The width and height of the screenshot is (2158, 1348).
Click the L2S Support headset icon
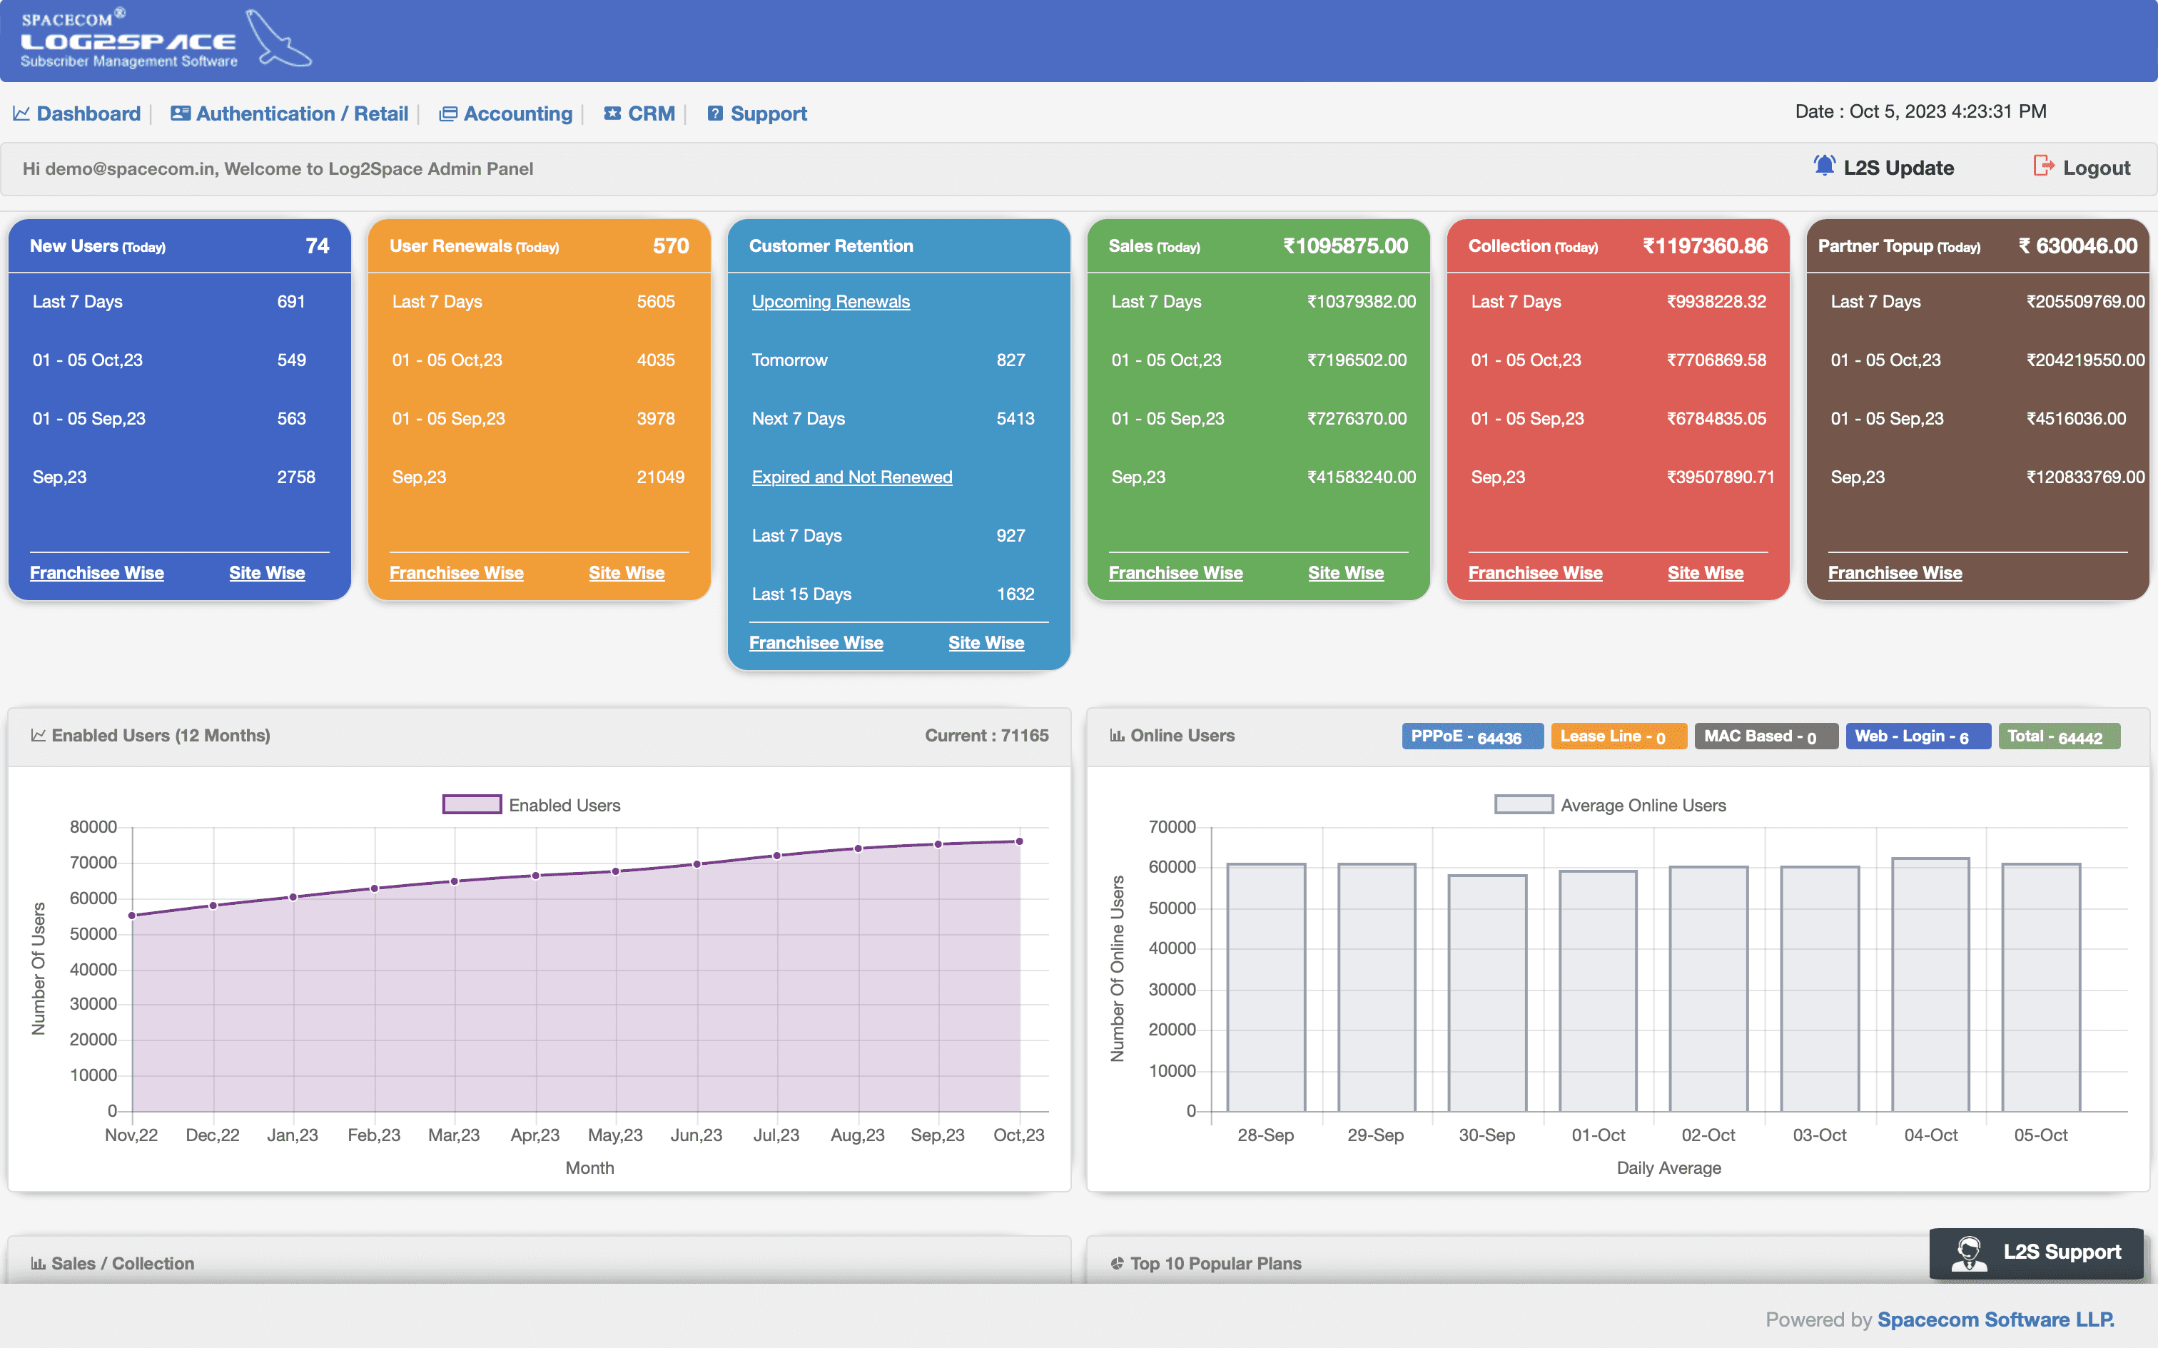tap(1968, 1252)
